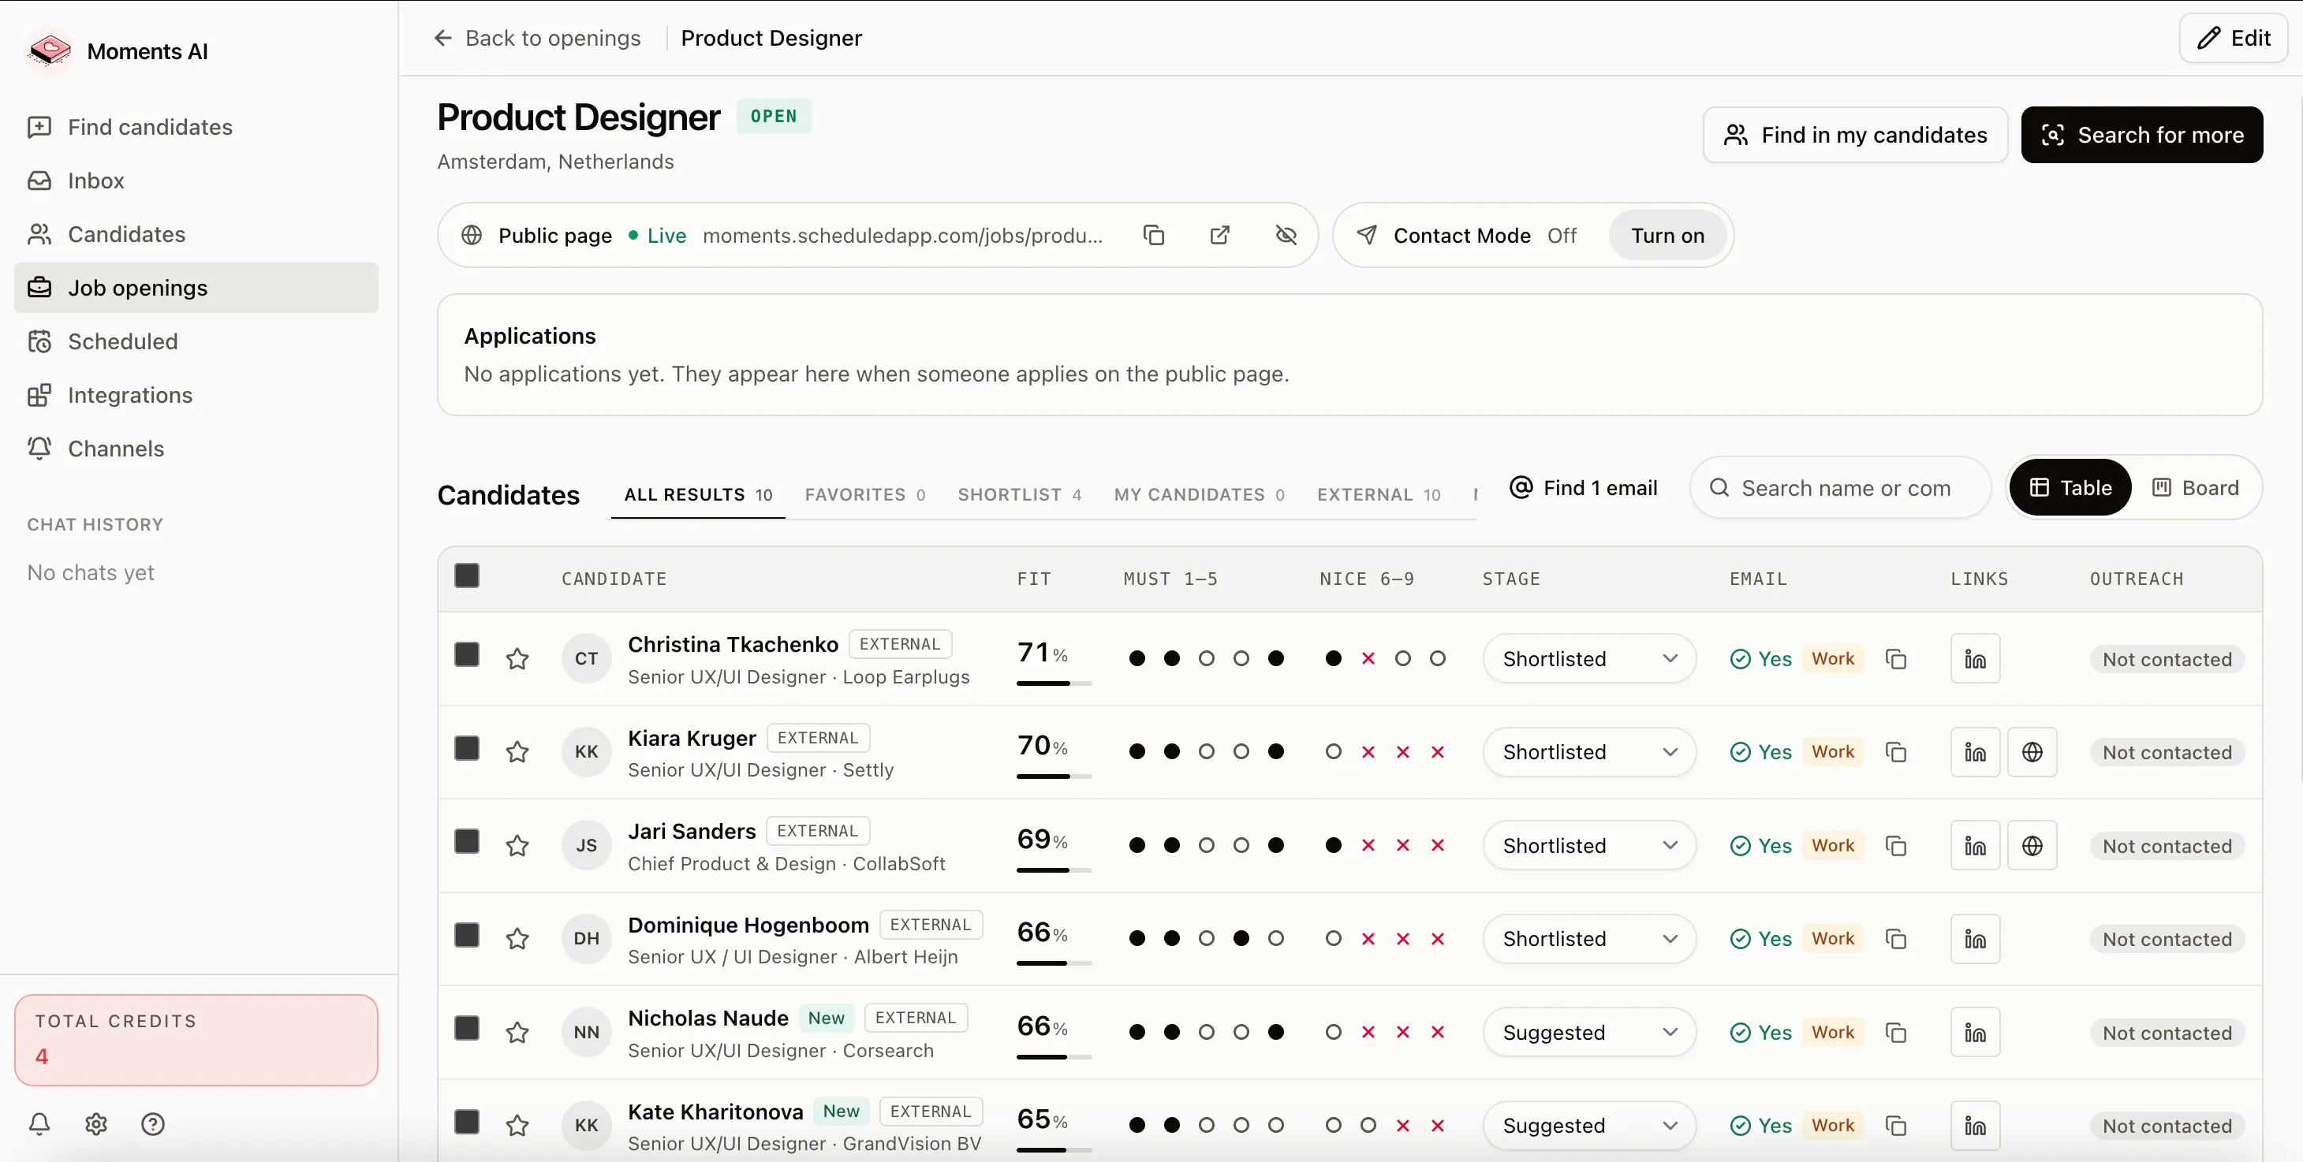Copy Kiara Kruger's email address

point(1895,752)
